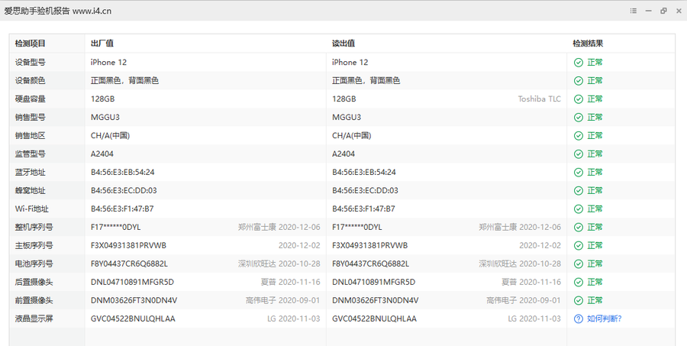This screenshot has height=346, width=687.
Task: Select the 销售型号 row label
Action: pyautogui.click(x=31, y=117)
